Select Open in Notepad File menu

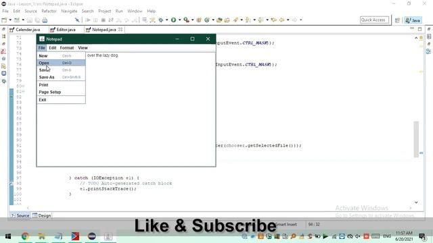(61, 63)
